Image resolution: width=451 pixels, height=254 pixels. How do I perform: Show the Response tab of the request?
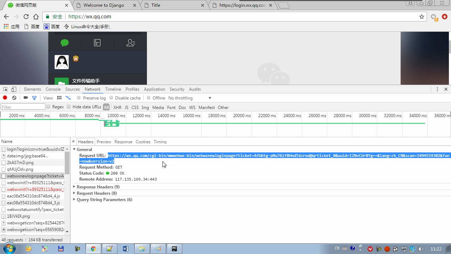pos(123,142)
